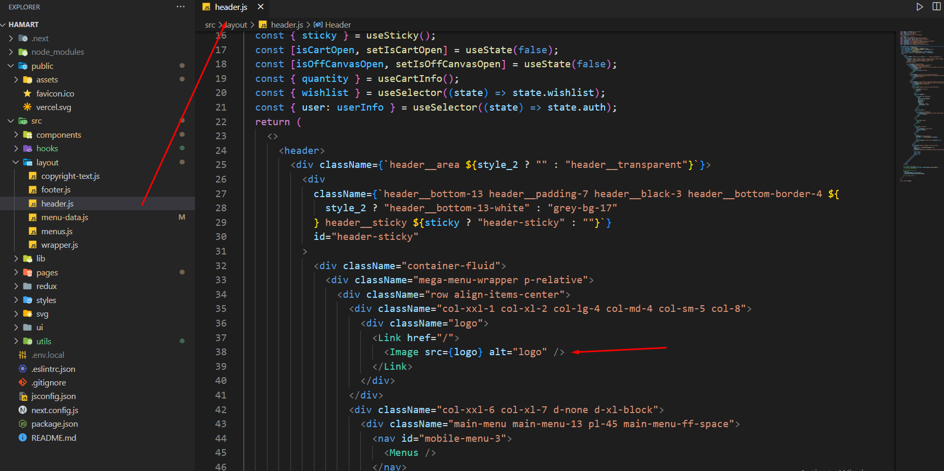Click the public folder icon
The width and height of the screenshot is (944, 471).
coord(23,66)
